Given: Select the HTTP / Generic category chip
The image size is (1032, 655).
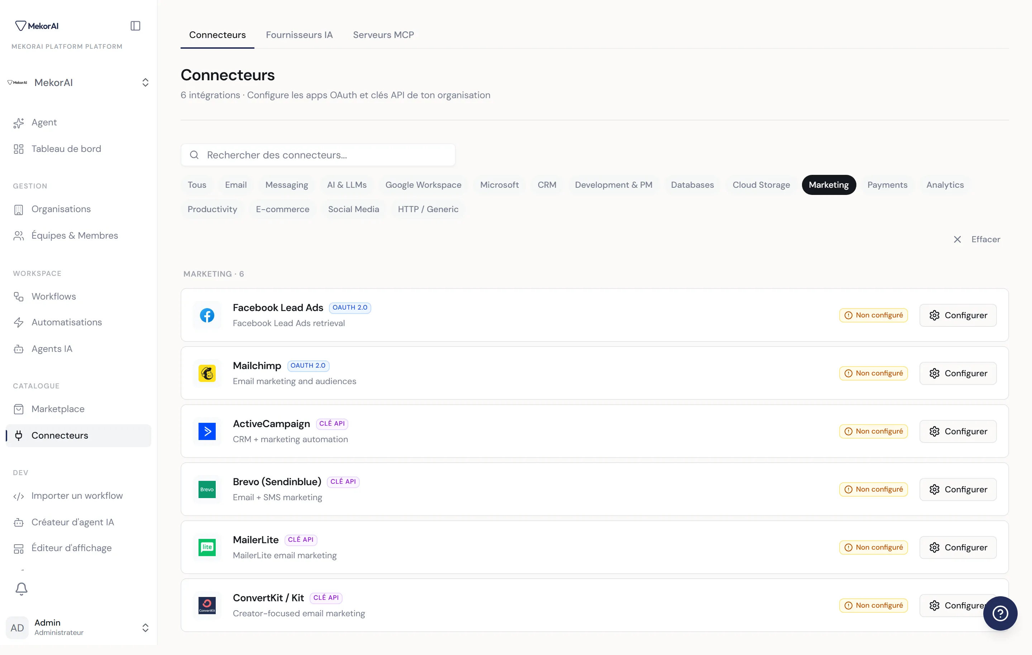Looking at the screenshot, I should [428, 209].
